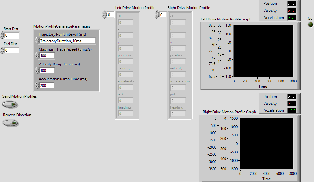The height and width of the screenshot is (182, 314).
Task: Click the green Acceleration waveform icon on Left graph
Action: coord(291,17)
